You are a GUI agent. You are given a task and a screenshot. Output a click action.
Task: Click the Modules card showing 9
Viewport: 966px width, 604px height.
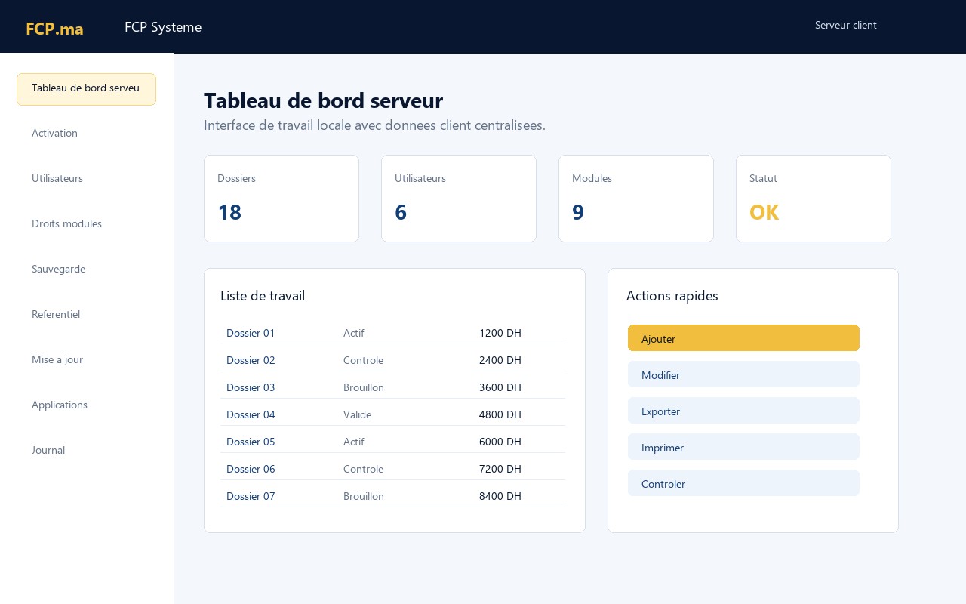636,199
